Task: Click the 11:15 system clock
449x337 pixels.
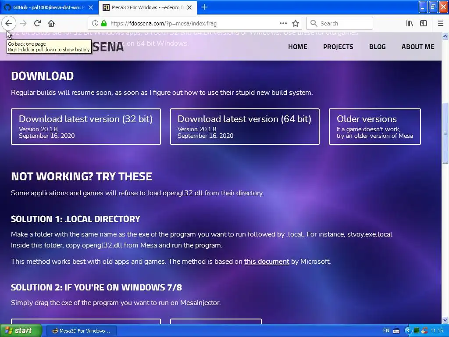Action: click(x=437, y=331)
